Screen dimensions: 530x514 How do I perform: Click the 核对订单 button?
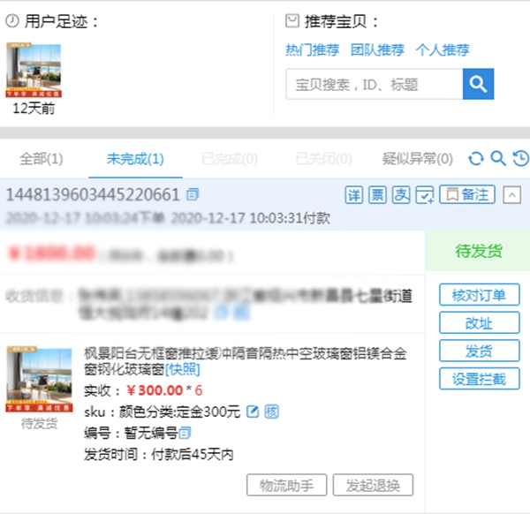tap(480, 295)
